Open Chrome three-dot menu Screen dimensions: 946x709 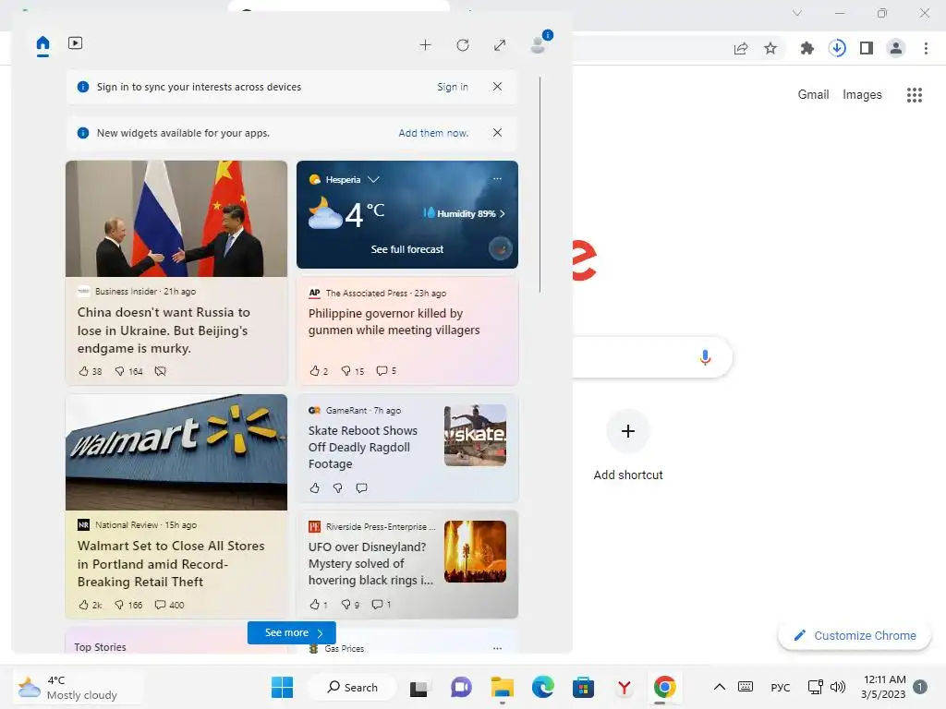[926, 48]
